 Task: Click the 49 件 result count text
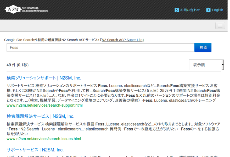tap(18, 65)
